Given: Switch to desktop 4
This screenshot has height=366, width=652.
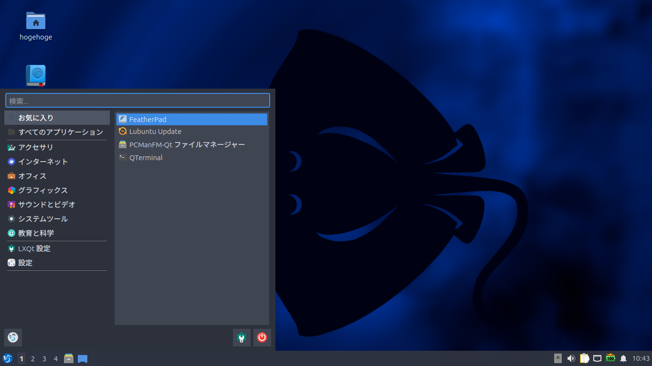Looking at the screenshot, I should click(56, 358).
